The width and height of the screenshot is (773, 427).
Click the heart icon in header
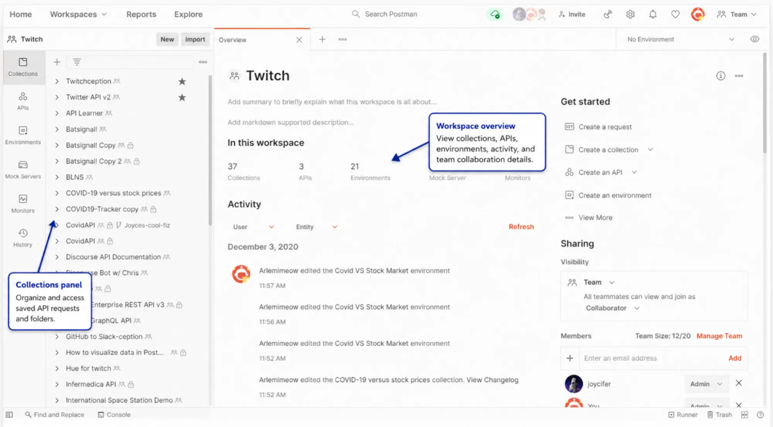click(x=675, y=14)
